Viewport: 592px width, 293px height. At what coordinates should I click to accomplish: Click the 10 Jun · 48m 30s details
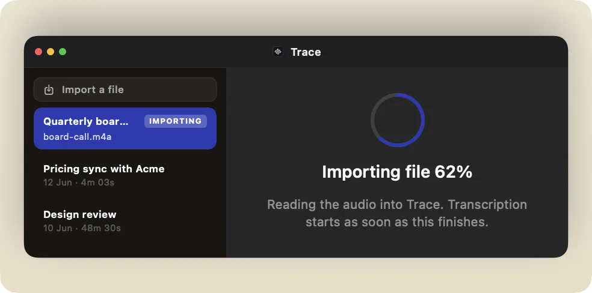pyautogui.click(x=82, y=228)
